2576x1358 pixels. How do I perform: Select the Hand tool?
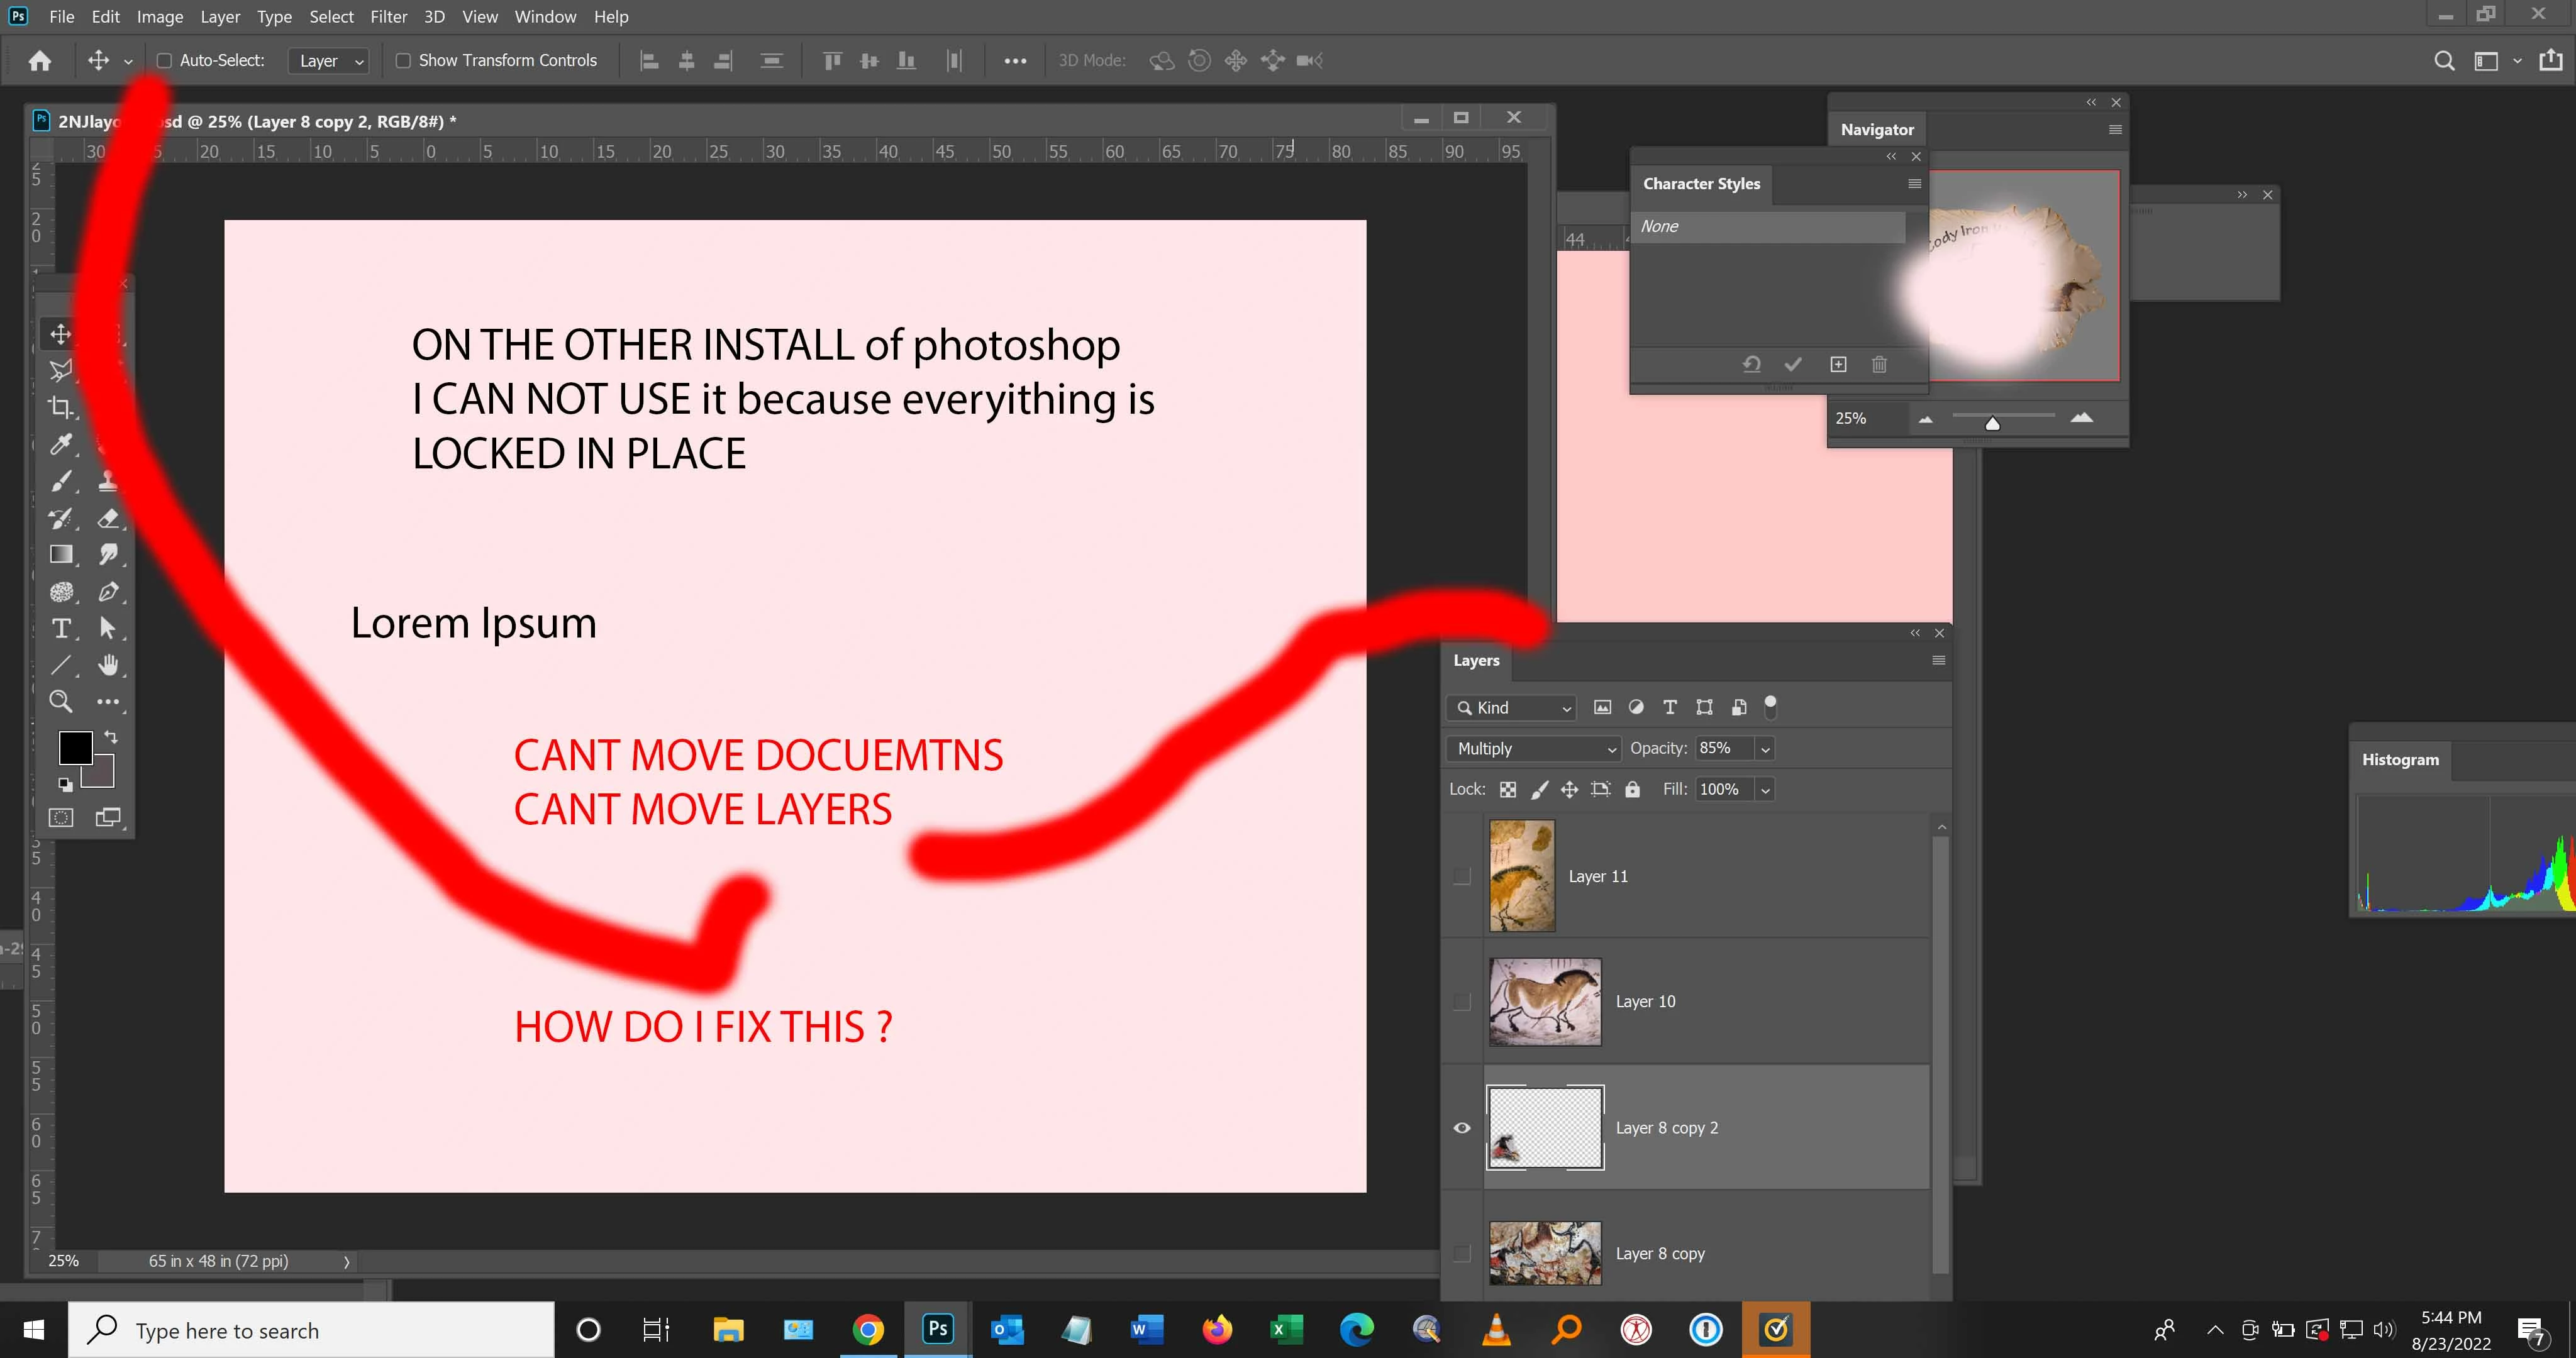click(x=108, y=665)
